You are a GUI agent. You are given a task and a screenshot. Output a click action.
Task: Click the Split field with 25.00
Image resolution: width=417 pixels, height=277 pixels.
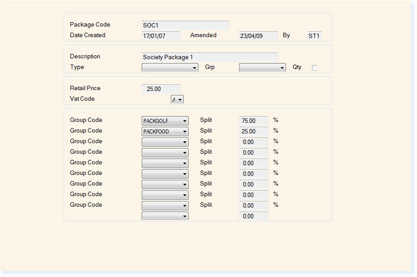(253, 131)
